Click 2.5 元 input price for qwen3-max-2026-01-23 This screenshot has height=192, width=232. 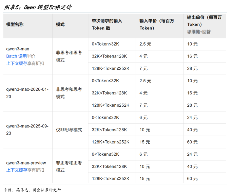[145, 81]
